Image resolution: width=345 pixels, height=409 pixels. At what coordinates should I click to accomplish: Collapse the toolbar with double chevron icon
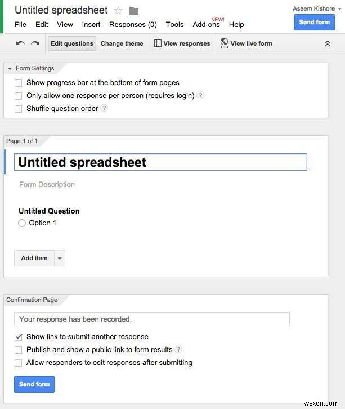(328, 43)
